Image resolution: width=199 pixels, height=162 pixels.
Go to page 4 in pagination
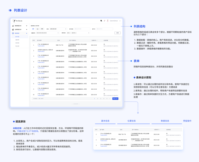[x=104, y=99]
